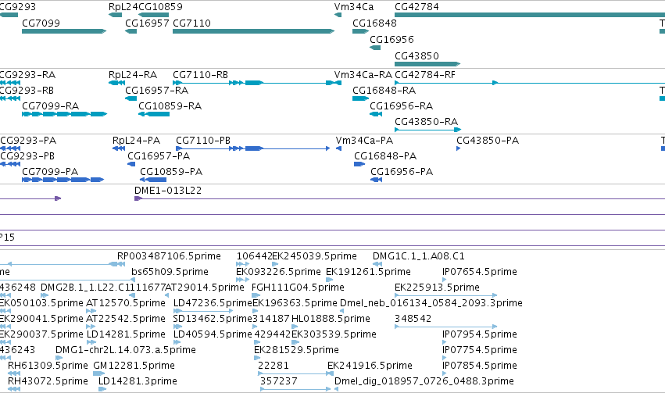The image size is (665, 393).
Task: Select protein RpL24-PA
Action: pos(136,141)
